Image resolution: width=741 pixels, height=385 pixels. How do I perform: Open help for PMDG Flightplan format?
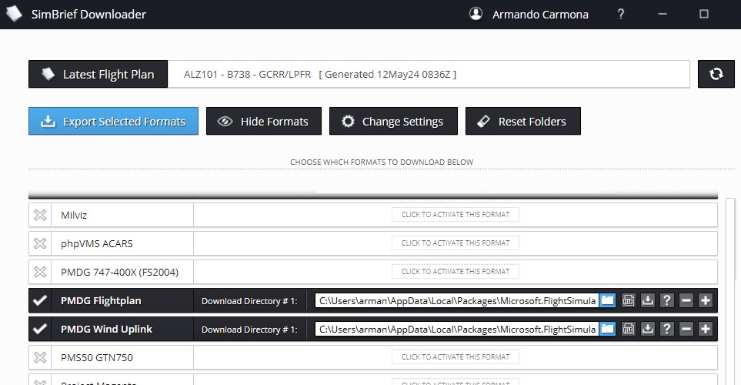[x=667, y=300]
